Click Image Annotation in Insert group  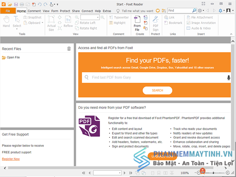(x=201, y=23)
